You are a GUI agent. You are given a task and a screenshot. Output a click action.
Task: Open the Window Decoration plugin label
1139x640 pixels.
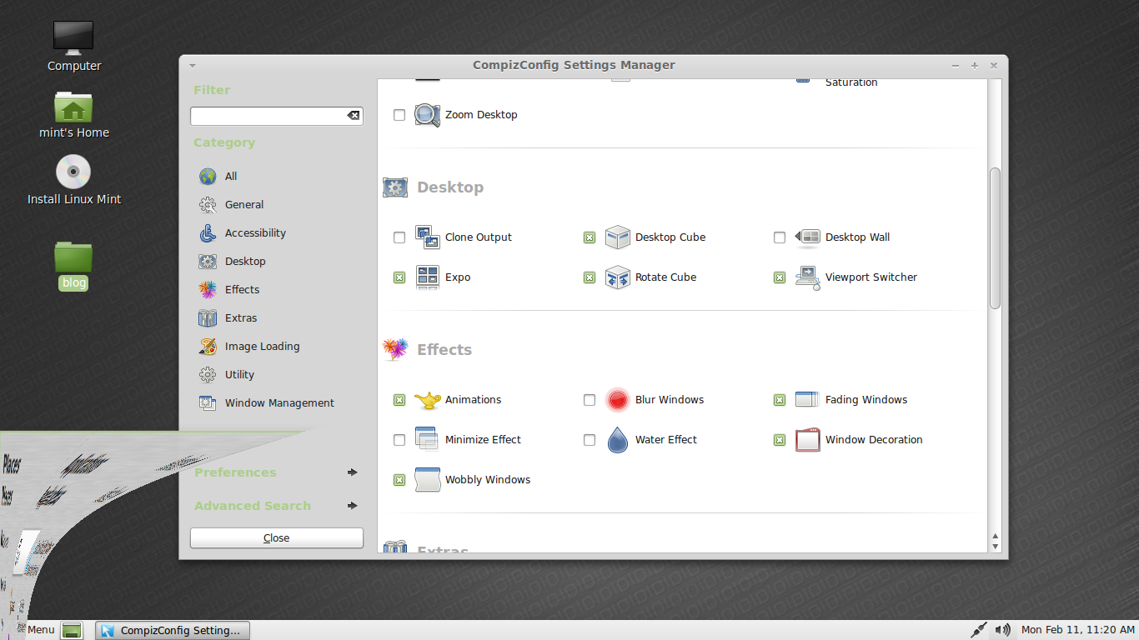point(874,440)
